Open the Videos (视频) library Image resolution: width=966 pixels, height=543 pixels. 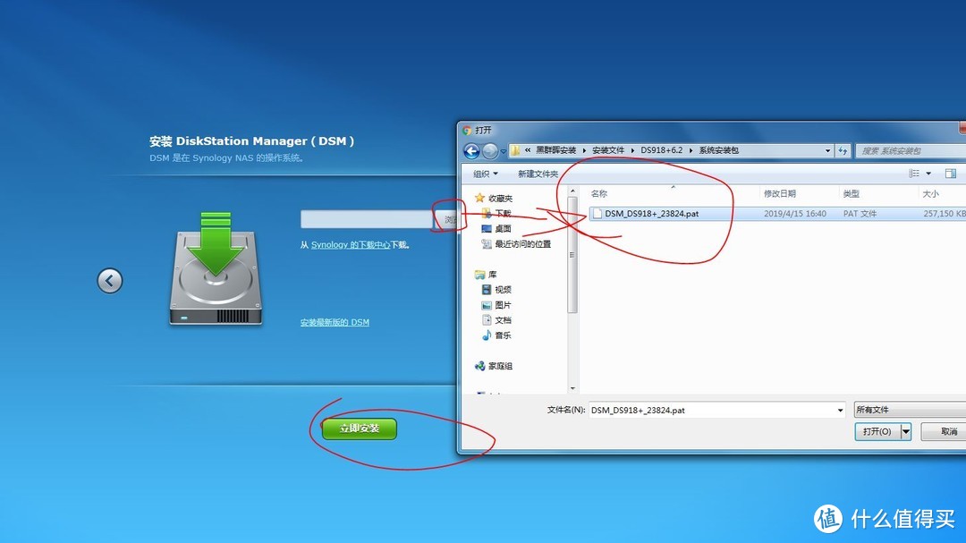(496, 290)
